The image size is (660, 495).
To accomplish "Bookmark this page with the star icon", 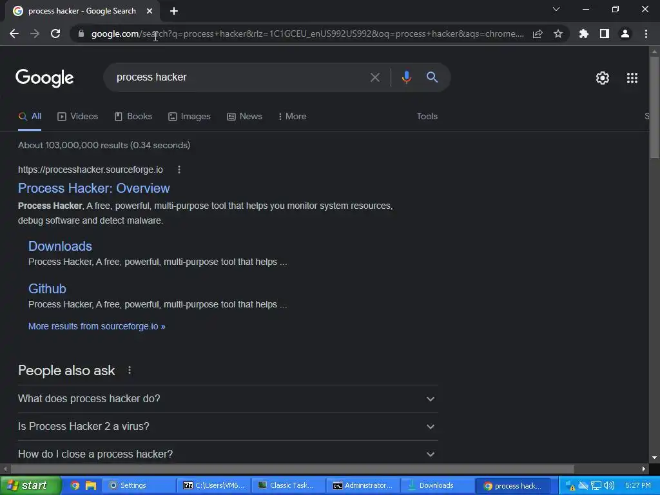I will click(x=558, y=34).
